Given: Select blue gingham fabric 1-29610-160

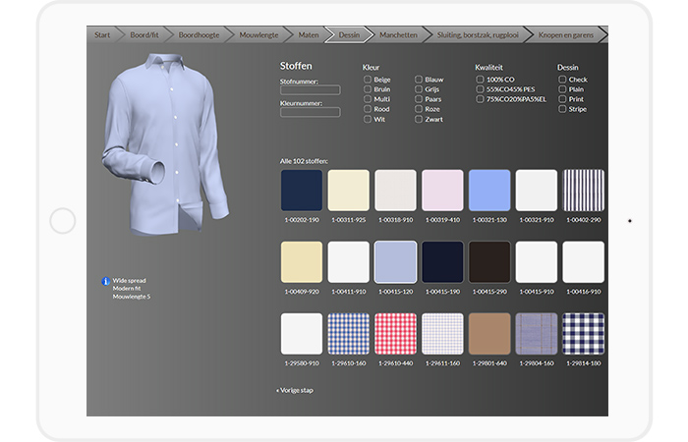Looking at the screenshot, I should [x=348, y=334].
